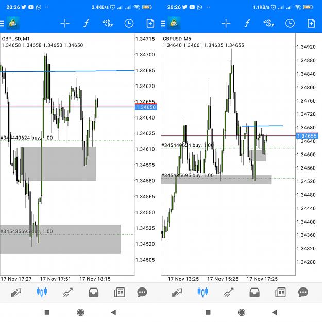
Task: Open News tab in left screen
Action: pyautogui.click(x=120, y=292)
